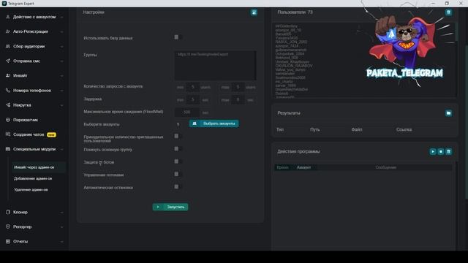
Task: Expand chevron next to Отправка смс
Action: click(61, 61)
